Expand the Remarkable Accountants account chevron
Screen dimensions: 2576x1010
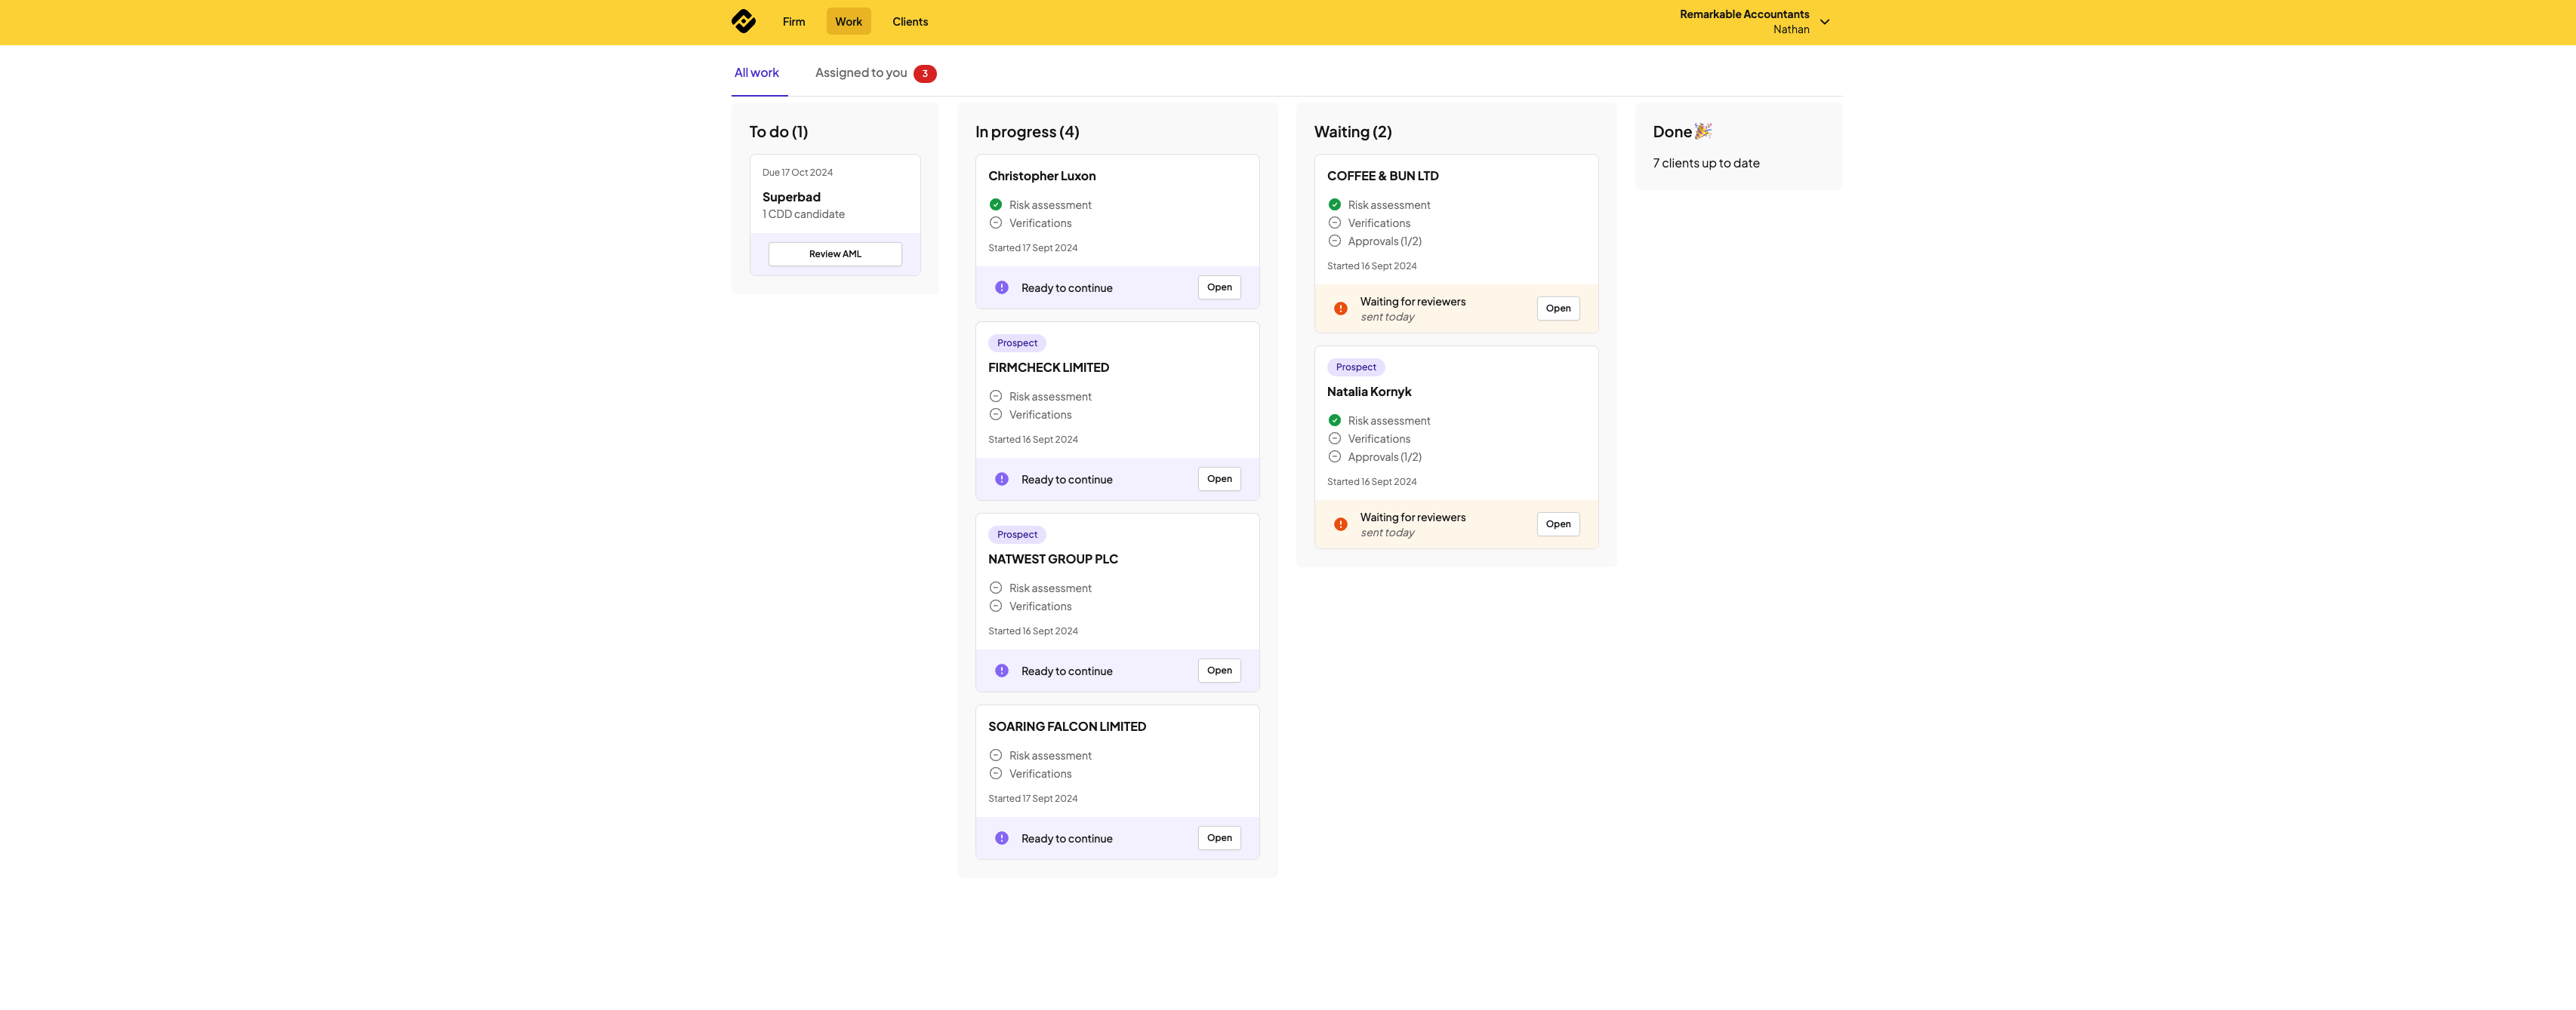[1824, 22]
